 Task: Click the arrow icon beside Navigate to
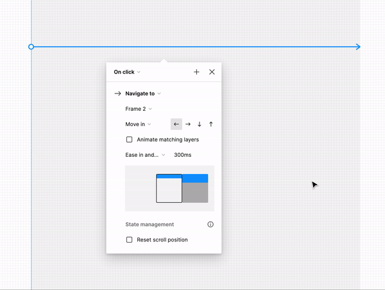(x=117, y=93)
